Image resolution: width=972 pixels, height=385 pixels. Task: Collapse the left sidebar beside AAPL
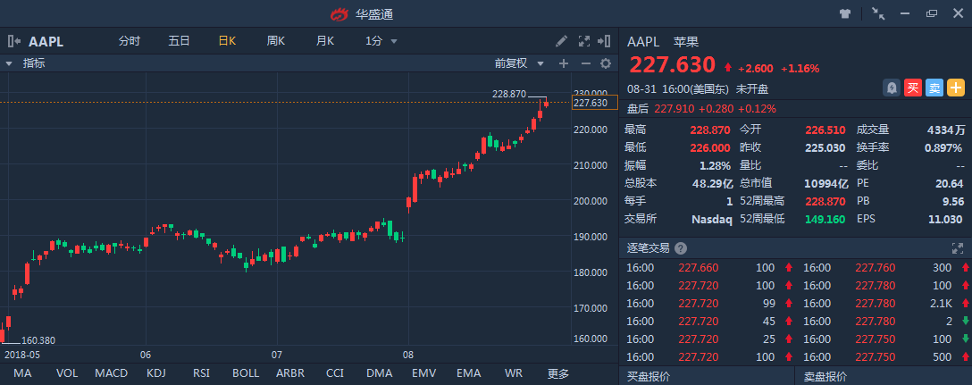tap(14, 41)
